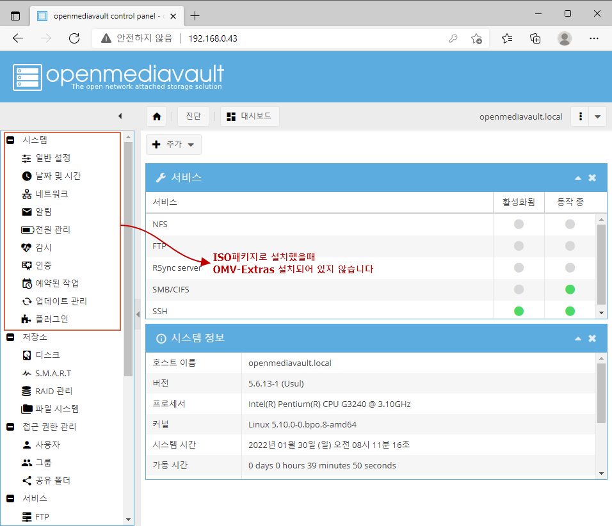This screenshot has width=612, height=526.
Task: Open 그룹 group management
Action: tap(36, 463)
